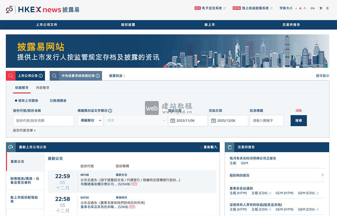Click the search magnifier on 上市公司公告 tab
The width and height of the screenshot is (337, 216).
(10, 75)
